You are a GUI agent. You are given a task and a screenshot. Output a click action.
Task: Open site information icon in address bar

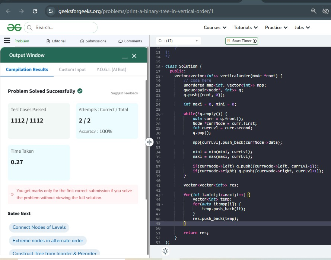(51, 11)
